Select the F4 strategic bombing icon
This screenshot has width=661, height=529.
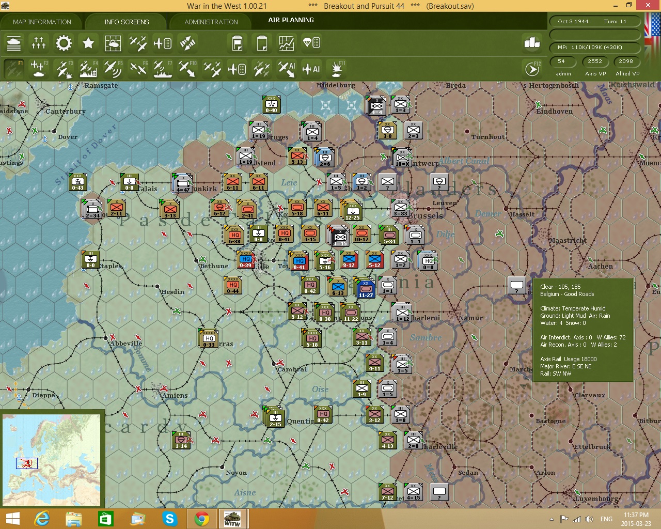coord(88,69)
